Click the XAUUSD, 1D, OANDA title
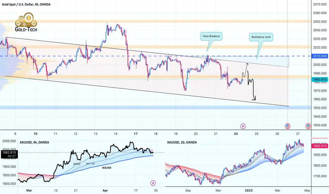Image resolution: width=329 pixels, height=194 pixels. coord(182,143)
